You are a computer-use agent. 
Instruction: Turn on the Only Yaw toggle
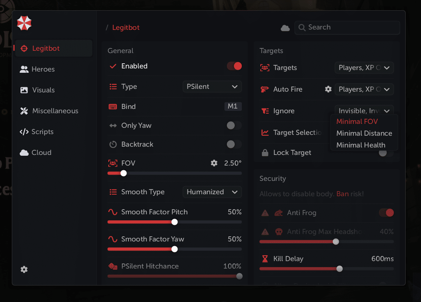[x=234, y=125]
